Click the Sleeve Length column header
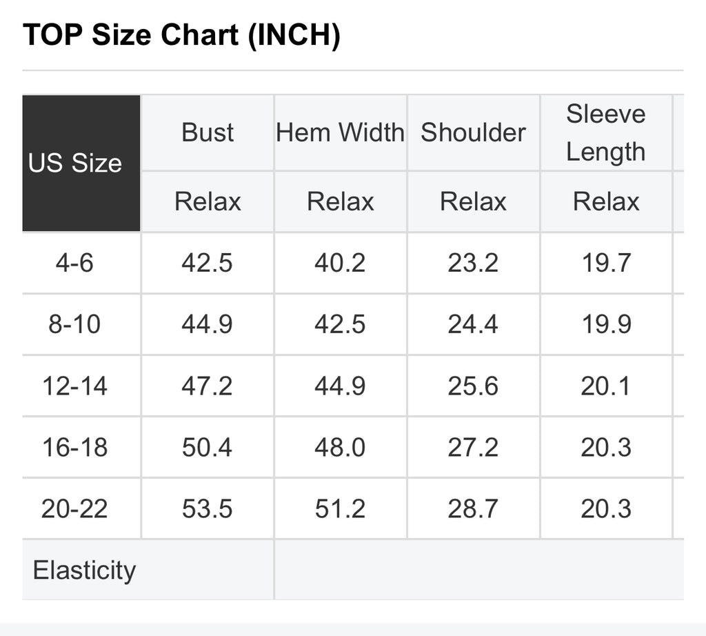This screenshot has width=706, height=636. point(606,133)
